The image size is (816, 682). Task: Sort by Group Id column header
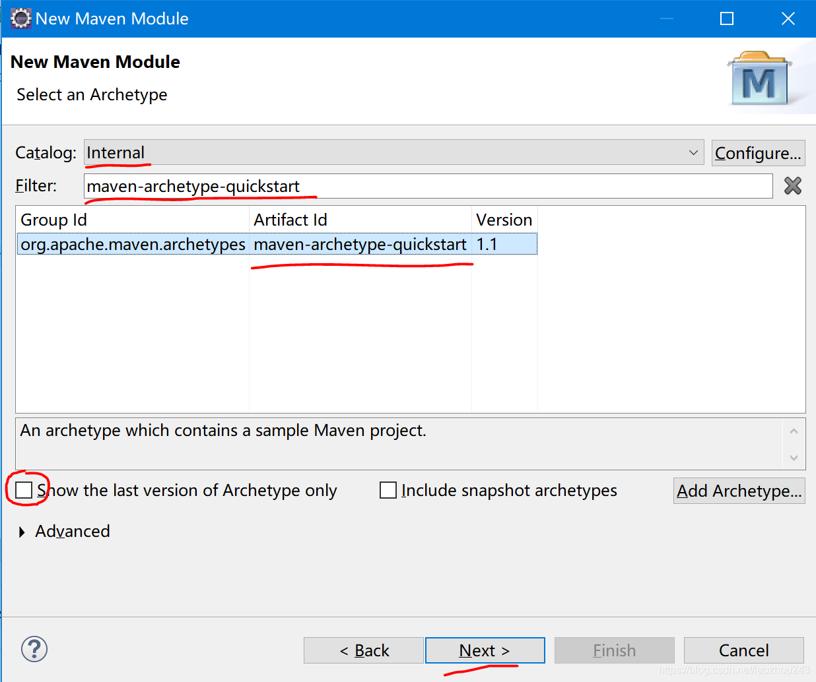133,220
